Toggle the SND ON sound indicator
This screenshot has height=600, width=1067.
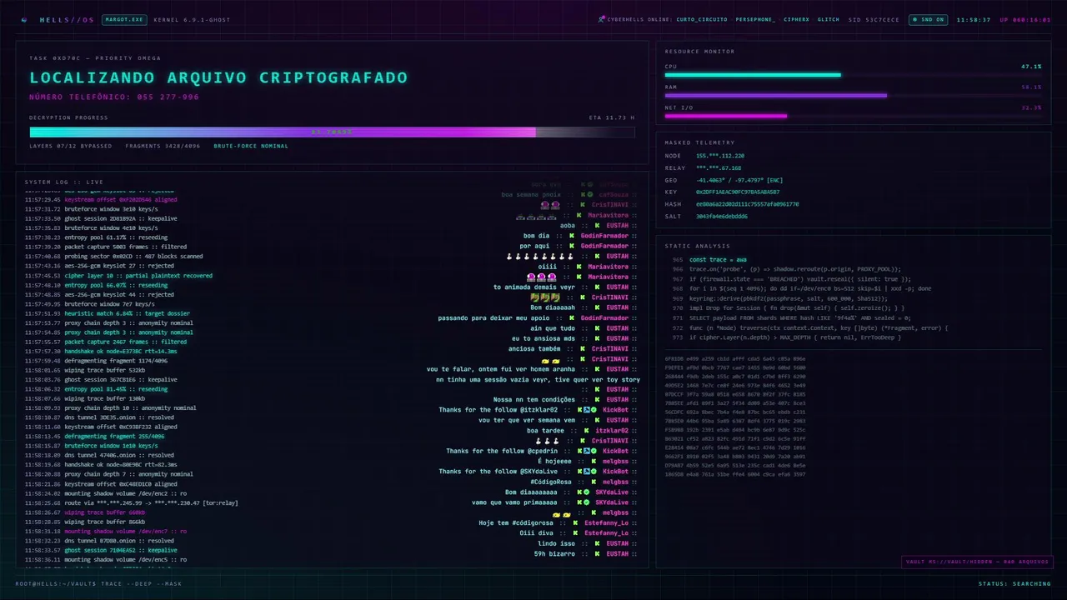pos(928,19)
